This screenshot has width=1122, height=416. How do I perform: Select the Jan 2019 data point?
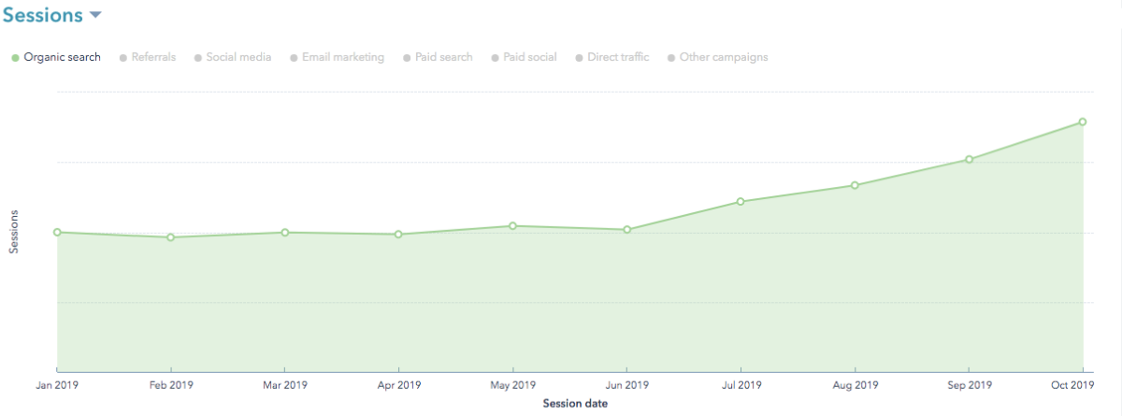(57, 232)
